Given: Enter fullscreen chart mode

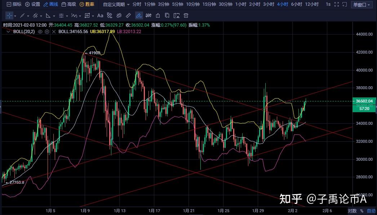Looking at the screenshot, I should (337, 4).
